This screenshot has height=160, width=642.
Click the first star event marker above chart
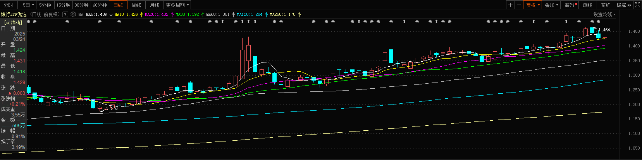click(x=29, y=22)
